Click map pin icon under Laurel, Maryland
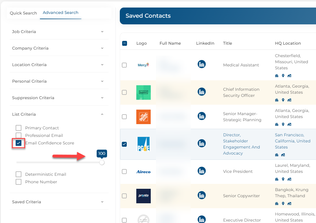 tap(283, 179)
